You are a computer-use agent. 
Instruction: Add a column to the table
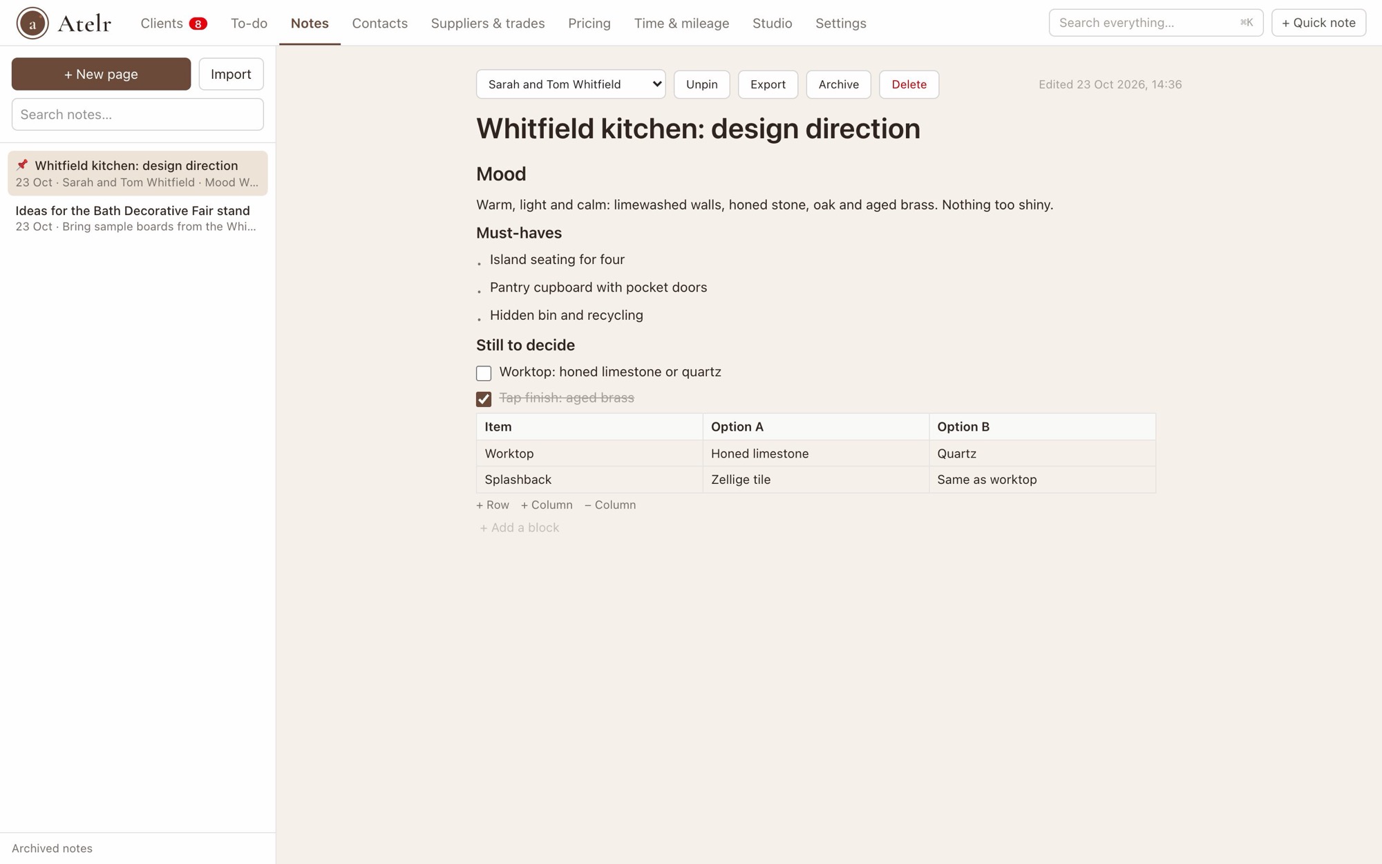pos(547,505)
